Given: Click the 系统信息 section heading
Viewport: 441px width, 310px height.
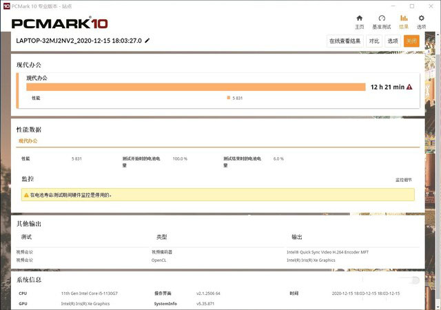Looking at the screenshot, I should [x=29, y=280].
